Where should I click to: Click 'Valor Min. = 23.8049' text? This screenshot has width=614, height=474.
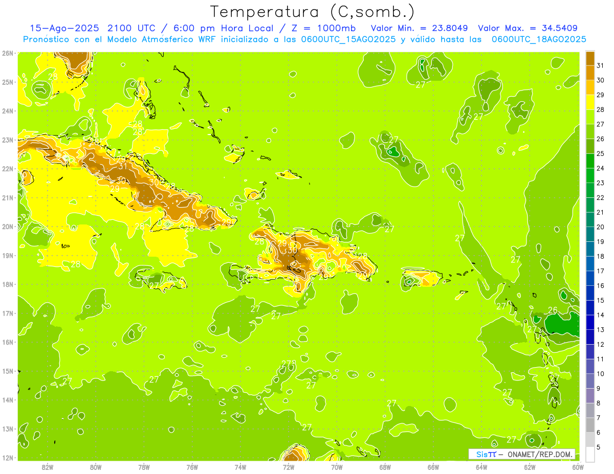[420, 28]
